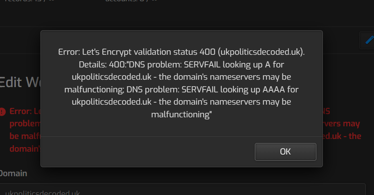Click the final "malfunctioning" line in the dialog

click(181, 115)
